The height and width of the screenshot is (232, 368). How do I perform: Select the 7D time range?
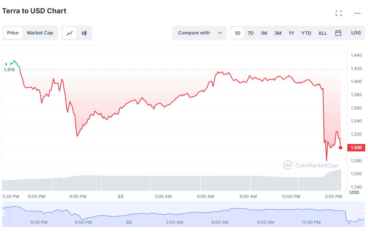(x=251, y=33)
